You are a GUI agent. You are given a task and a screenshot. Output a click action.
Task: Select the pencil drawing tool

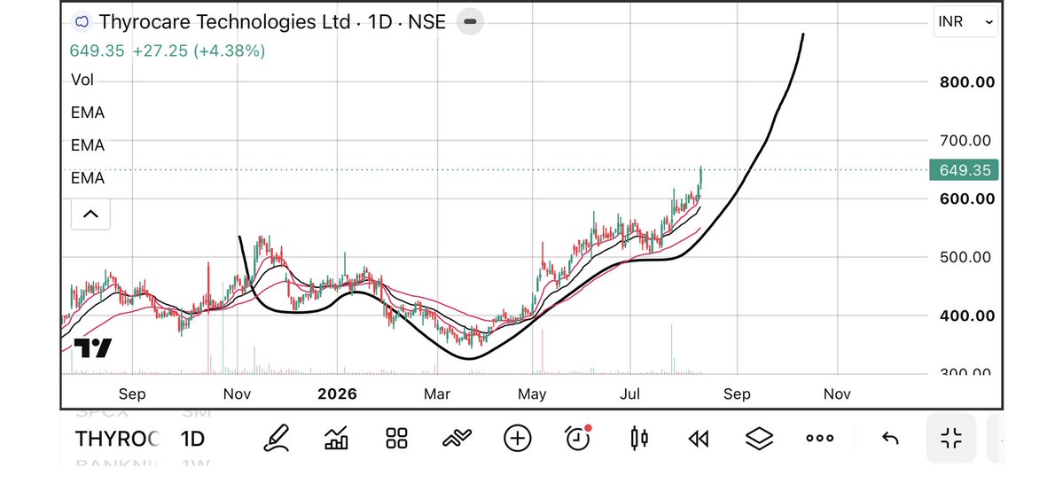click(276, 438)
